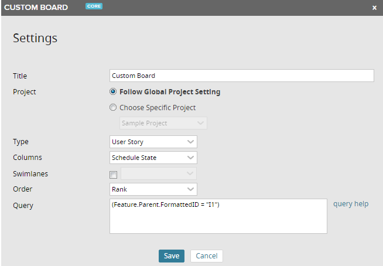Viewport: 383px width, 266px height.
Task: Click the Columns dropdown arrow chevron
Action: pos(190,158)
